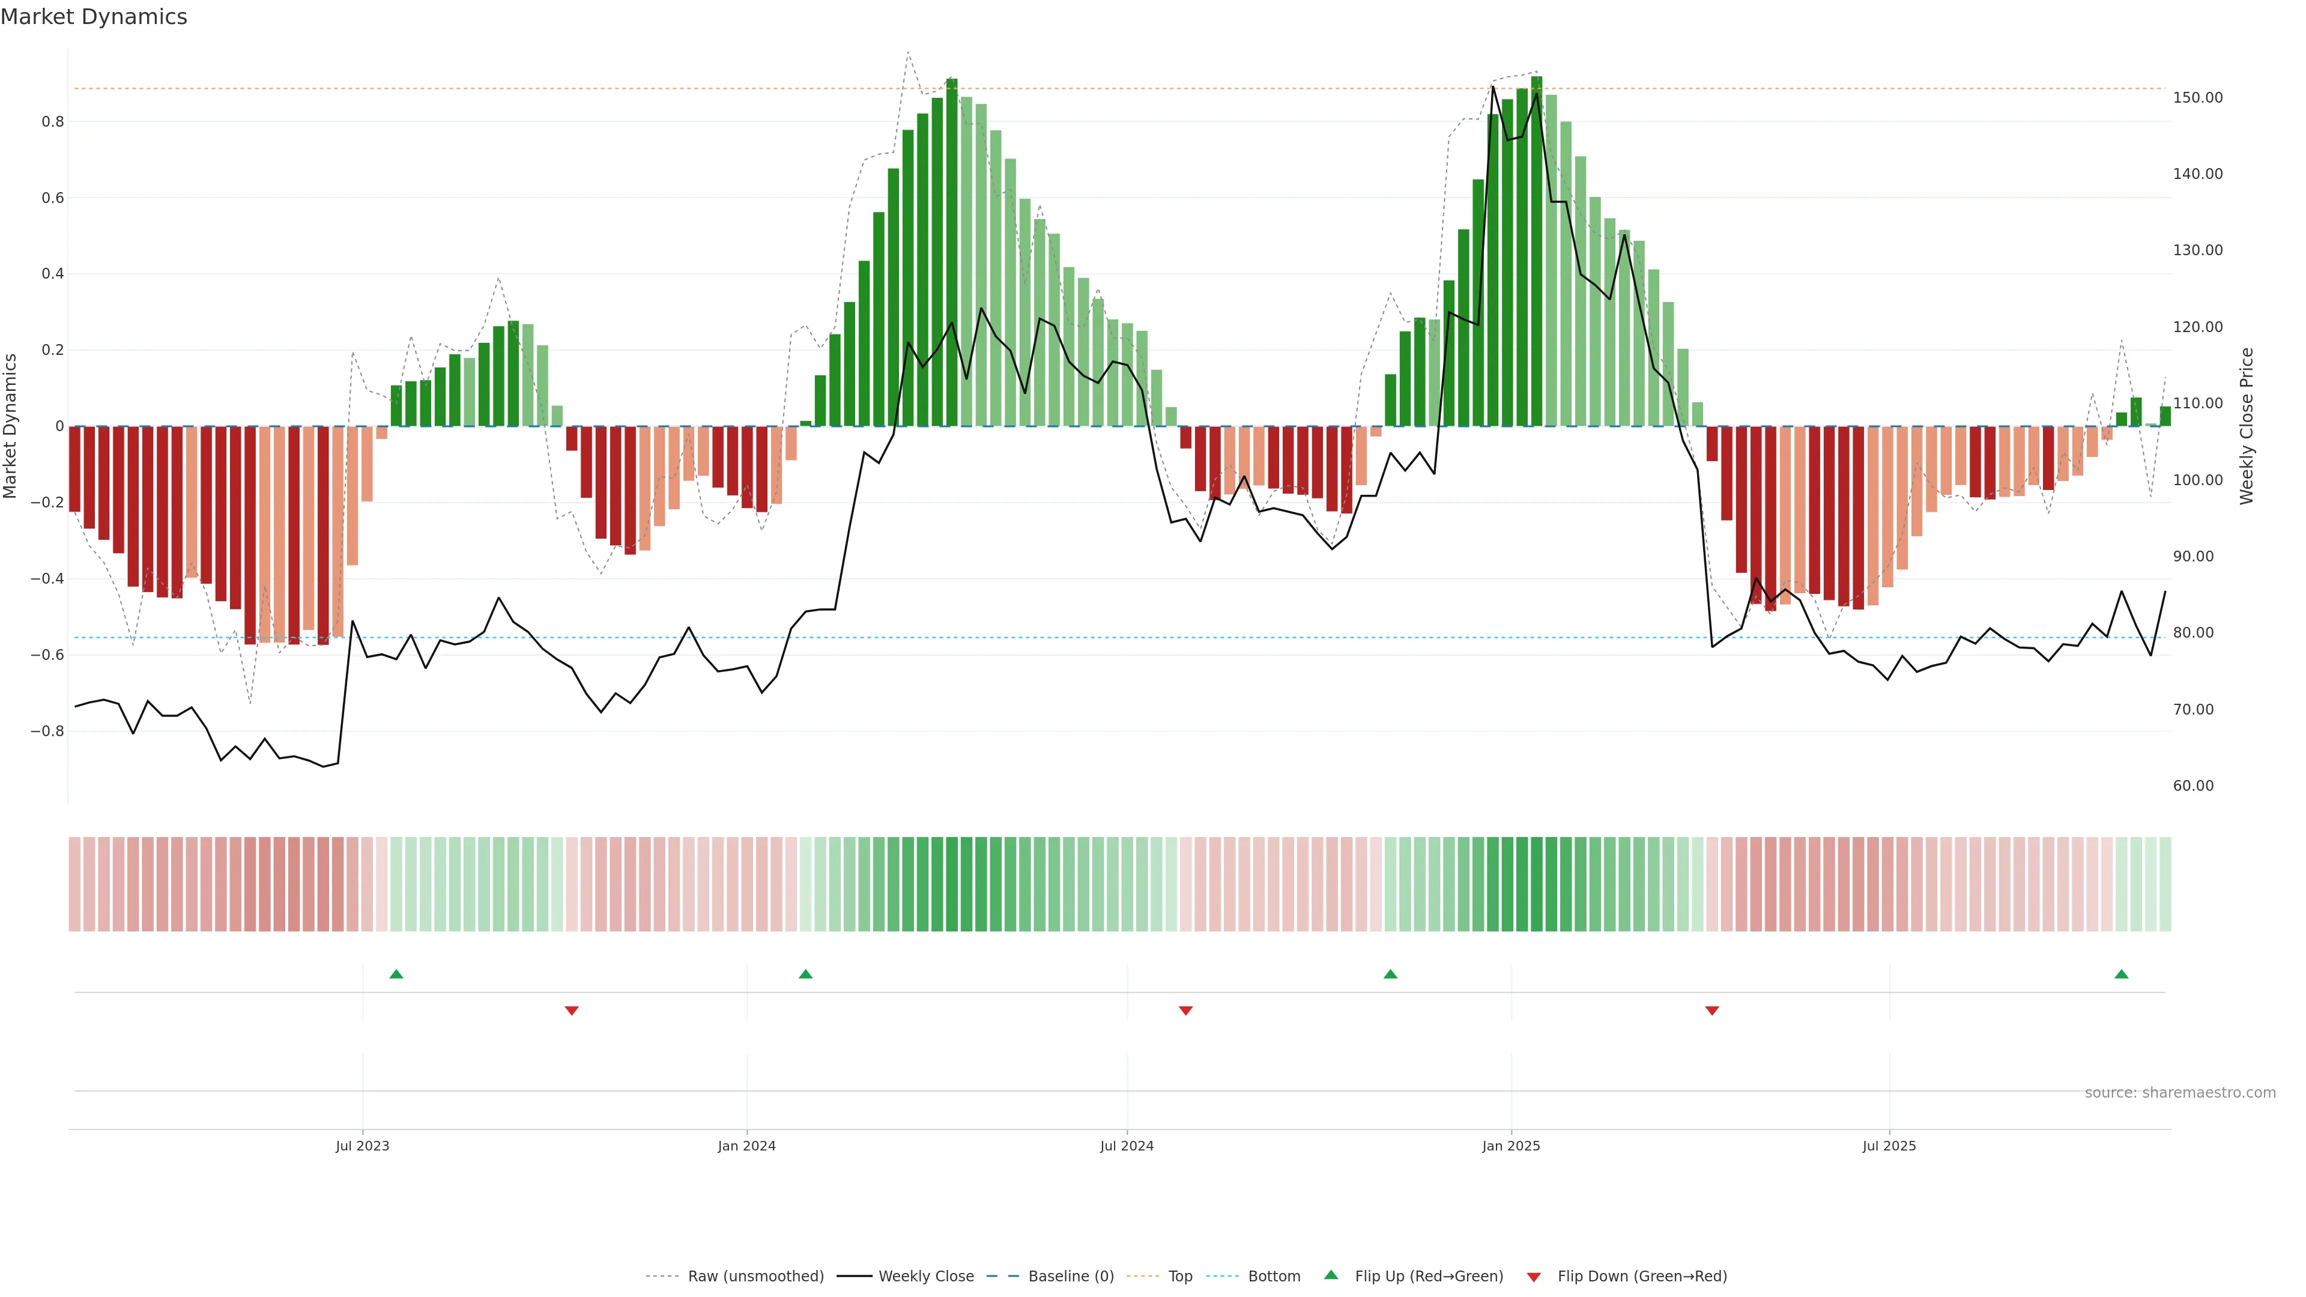
Task: Click the Jan 2024 x-axis label
Action: point(746,1147)
